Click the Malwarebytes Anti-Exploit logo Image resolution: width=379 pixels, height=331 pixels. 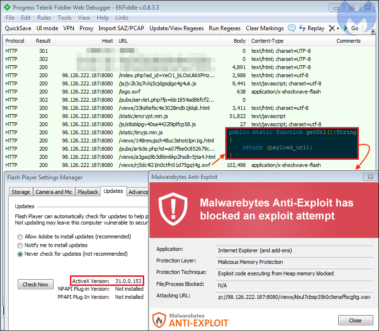coord(190,320)
